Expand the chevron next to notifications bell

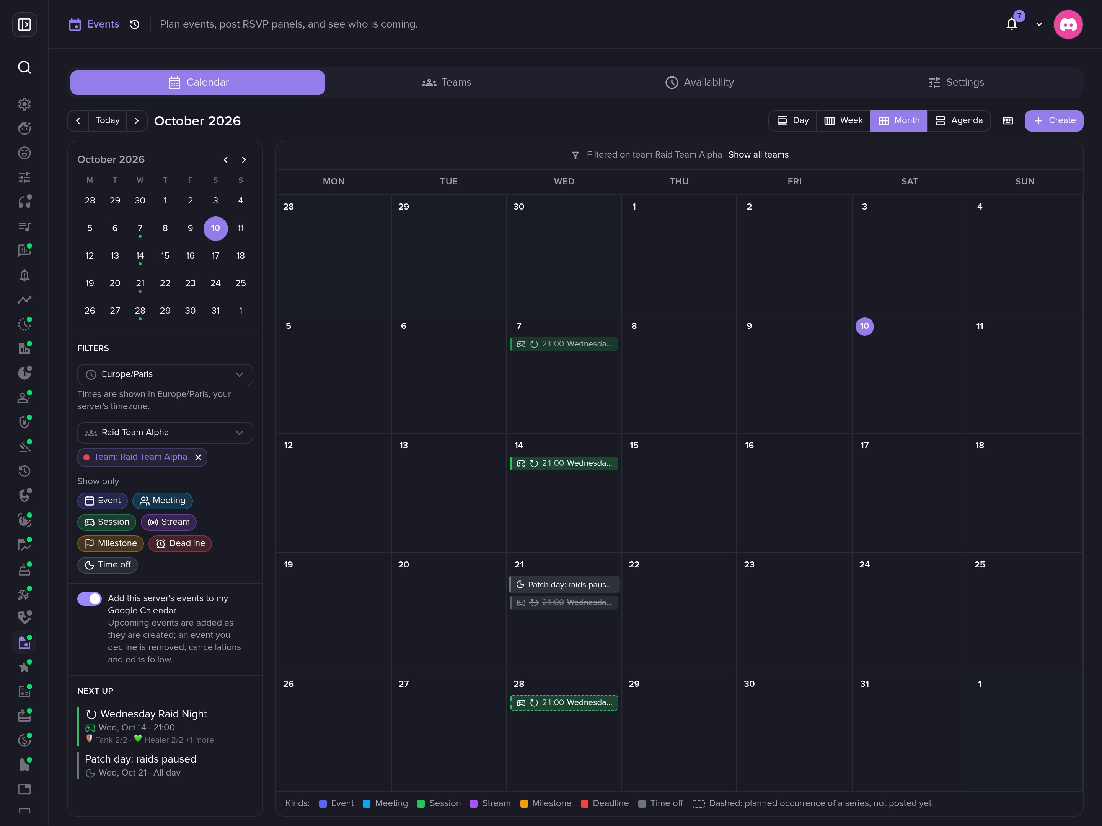pyautogui.click(x=1039, y=24)
